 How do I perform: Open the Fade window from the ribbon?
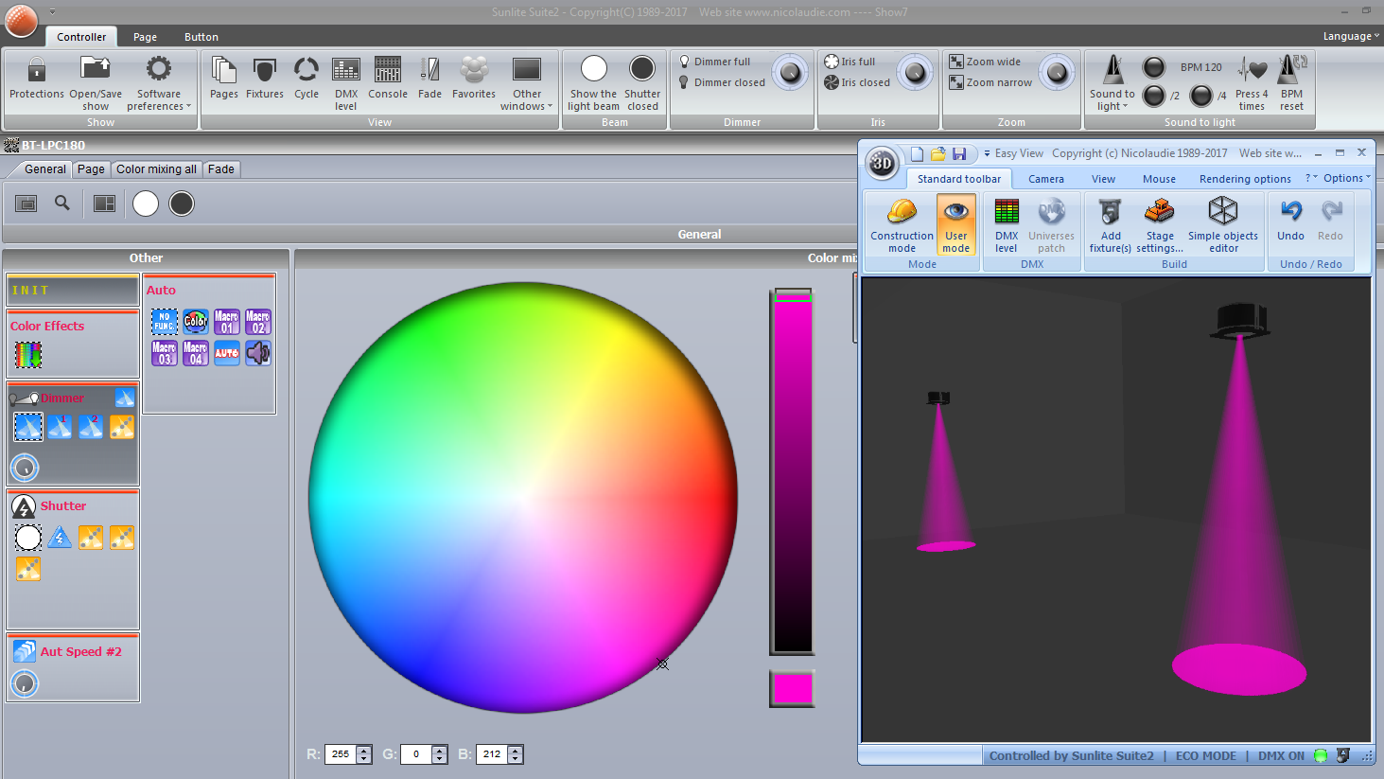(429, 70)
